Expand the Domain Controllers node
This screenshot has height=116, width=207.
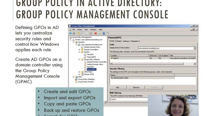(x=79, y=50)
